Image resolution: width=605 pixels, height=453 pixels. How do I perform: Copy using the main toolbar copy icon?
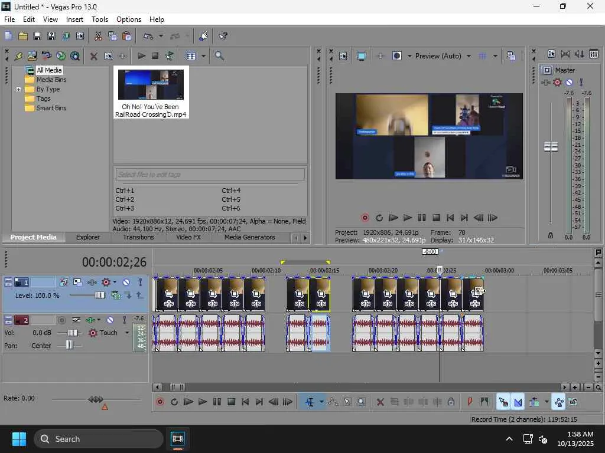click(112, 36)
